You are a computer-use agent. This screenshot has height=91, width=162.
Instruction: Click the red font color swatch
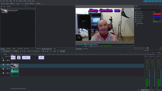coord(157,14)
